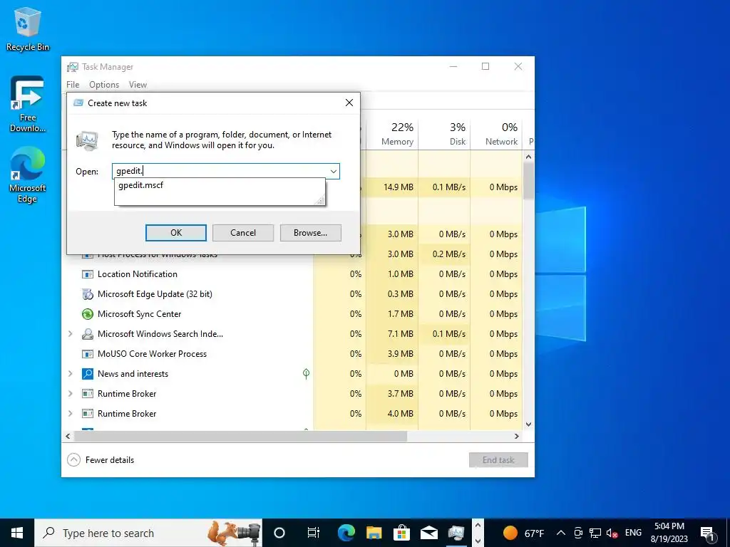Click the first Runtime Broker process icon
The height and width of the screenshot is (547, 730).
(88, 394)
